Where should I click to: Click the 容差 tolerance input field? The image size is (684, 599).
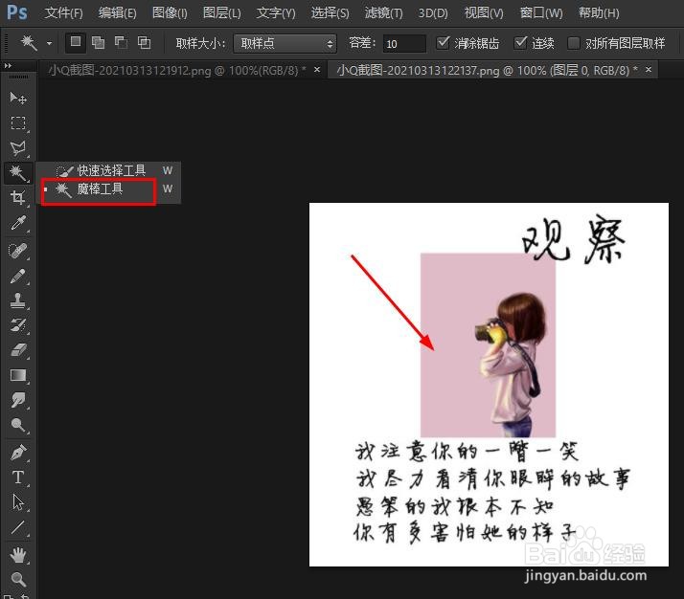pos(404,44)
